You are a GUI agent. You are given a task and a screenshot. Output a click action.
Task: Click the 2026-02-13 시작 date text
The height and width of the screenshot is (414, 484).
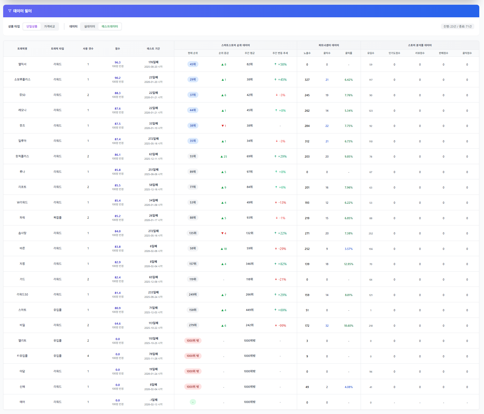(x=154, y=404)
